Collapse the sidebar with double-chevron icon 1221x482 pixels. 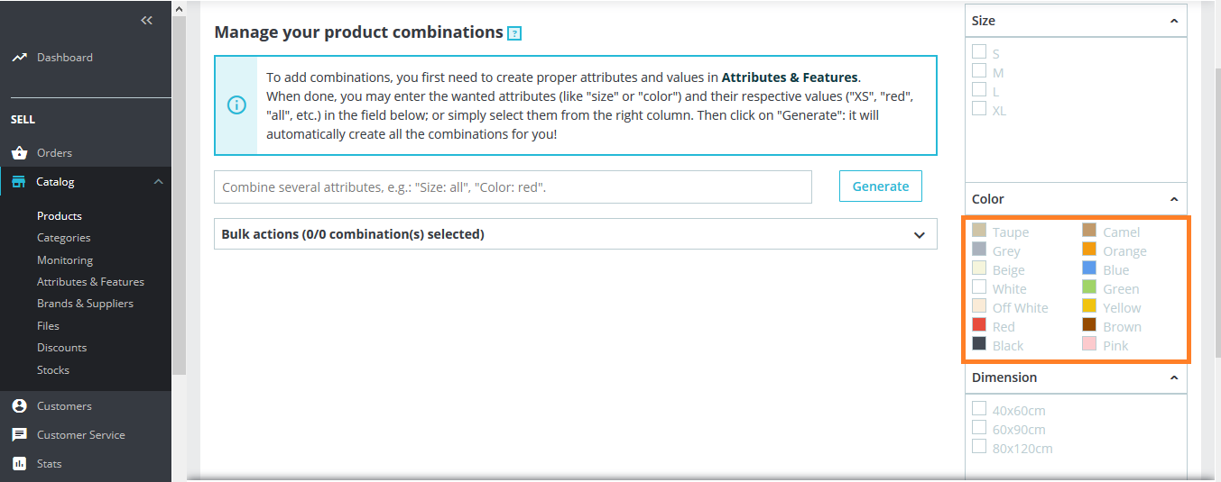pos(147,21)
